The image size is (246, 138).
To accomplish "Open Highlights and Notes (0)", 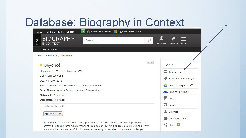I will pyautogui.click(x=181, y=79).
